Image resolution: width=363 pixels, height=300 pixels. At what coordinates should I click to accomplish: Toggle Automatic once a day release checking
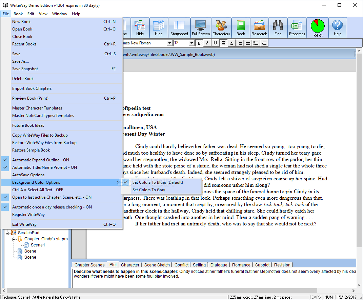(x=62, y=207)
